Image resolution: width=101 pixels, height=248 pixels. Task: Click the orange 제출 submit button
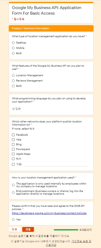(x=28, y=229)
